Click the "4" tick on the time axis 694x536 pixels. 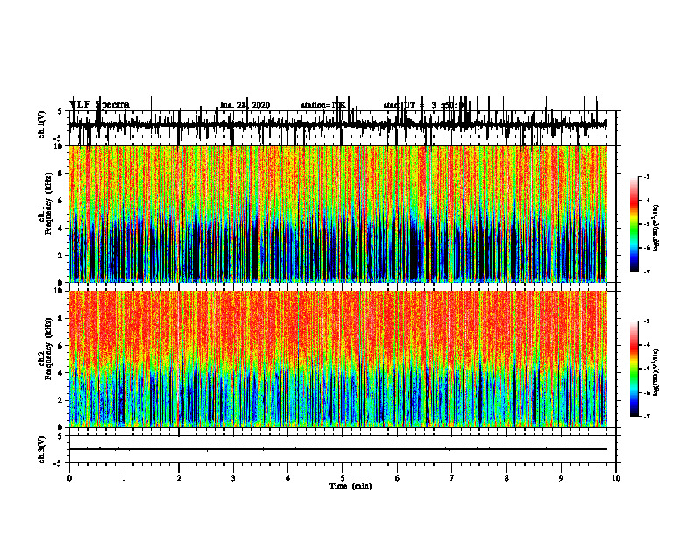288,478
